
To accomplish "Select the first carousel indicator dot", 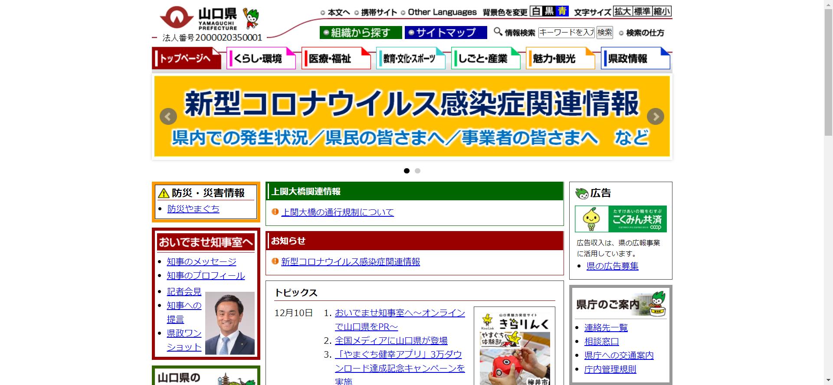I will (x=407, y=171).
